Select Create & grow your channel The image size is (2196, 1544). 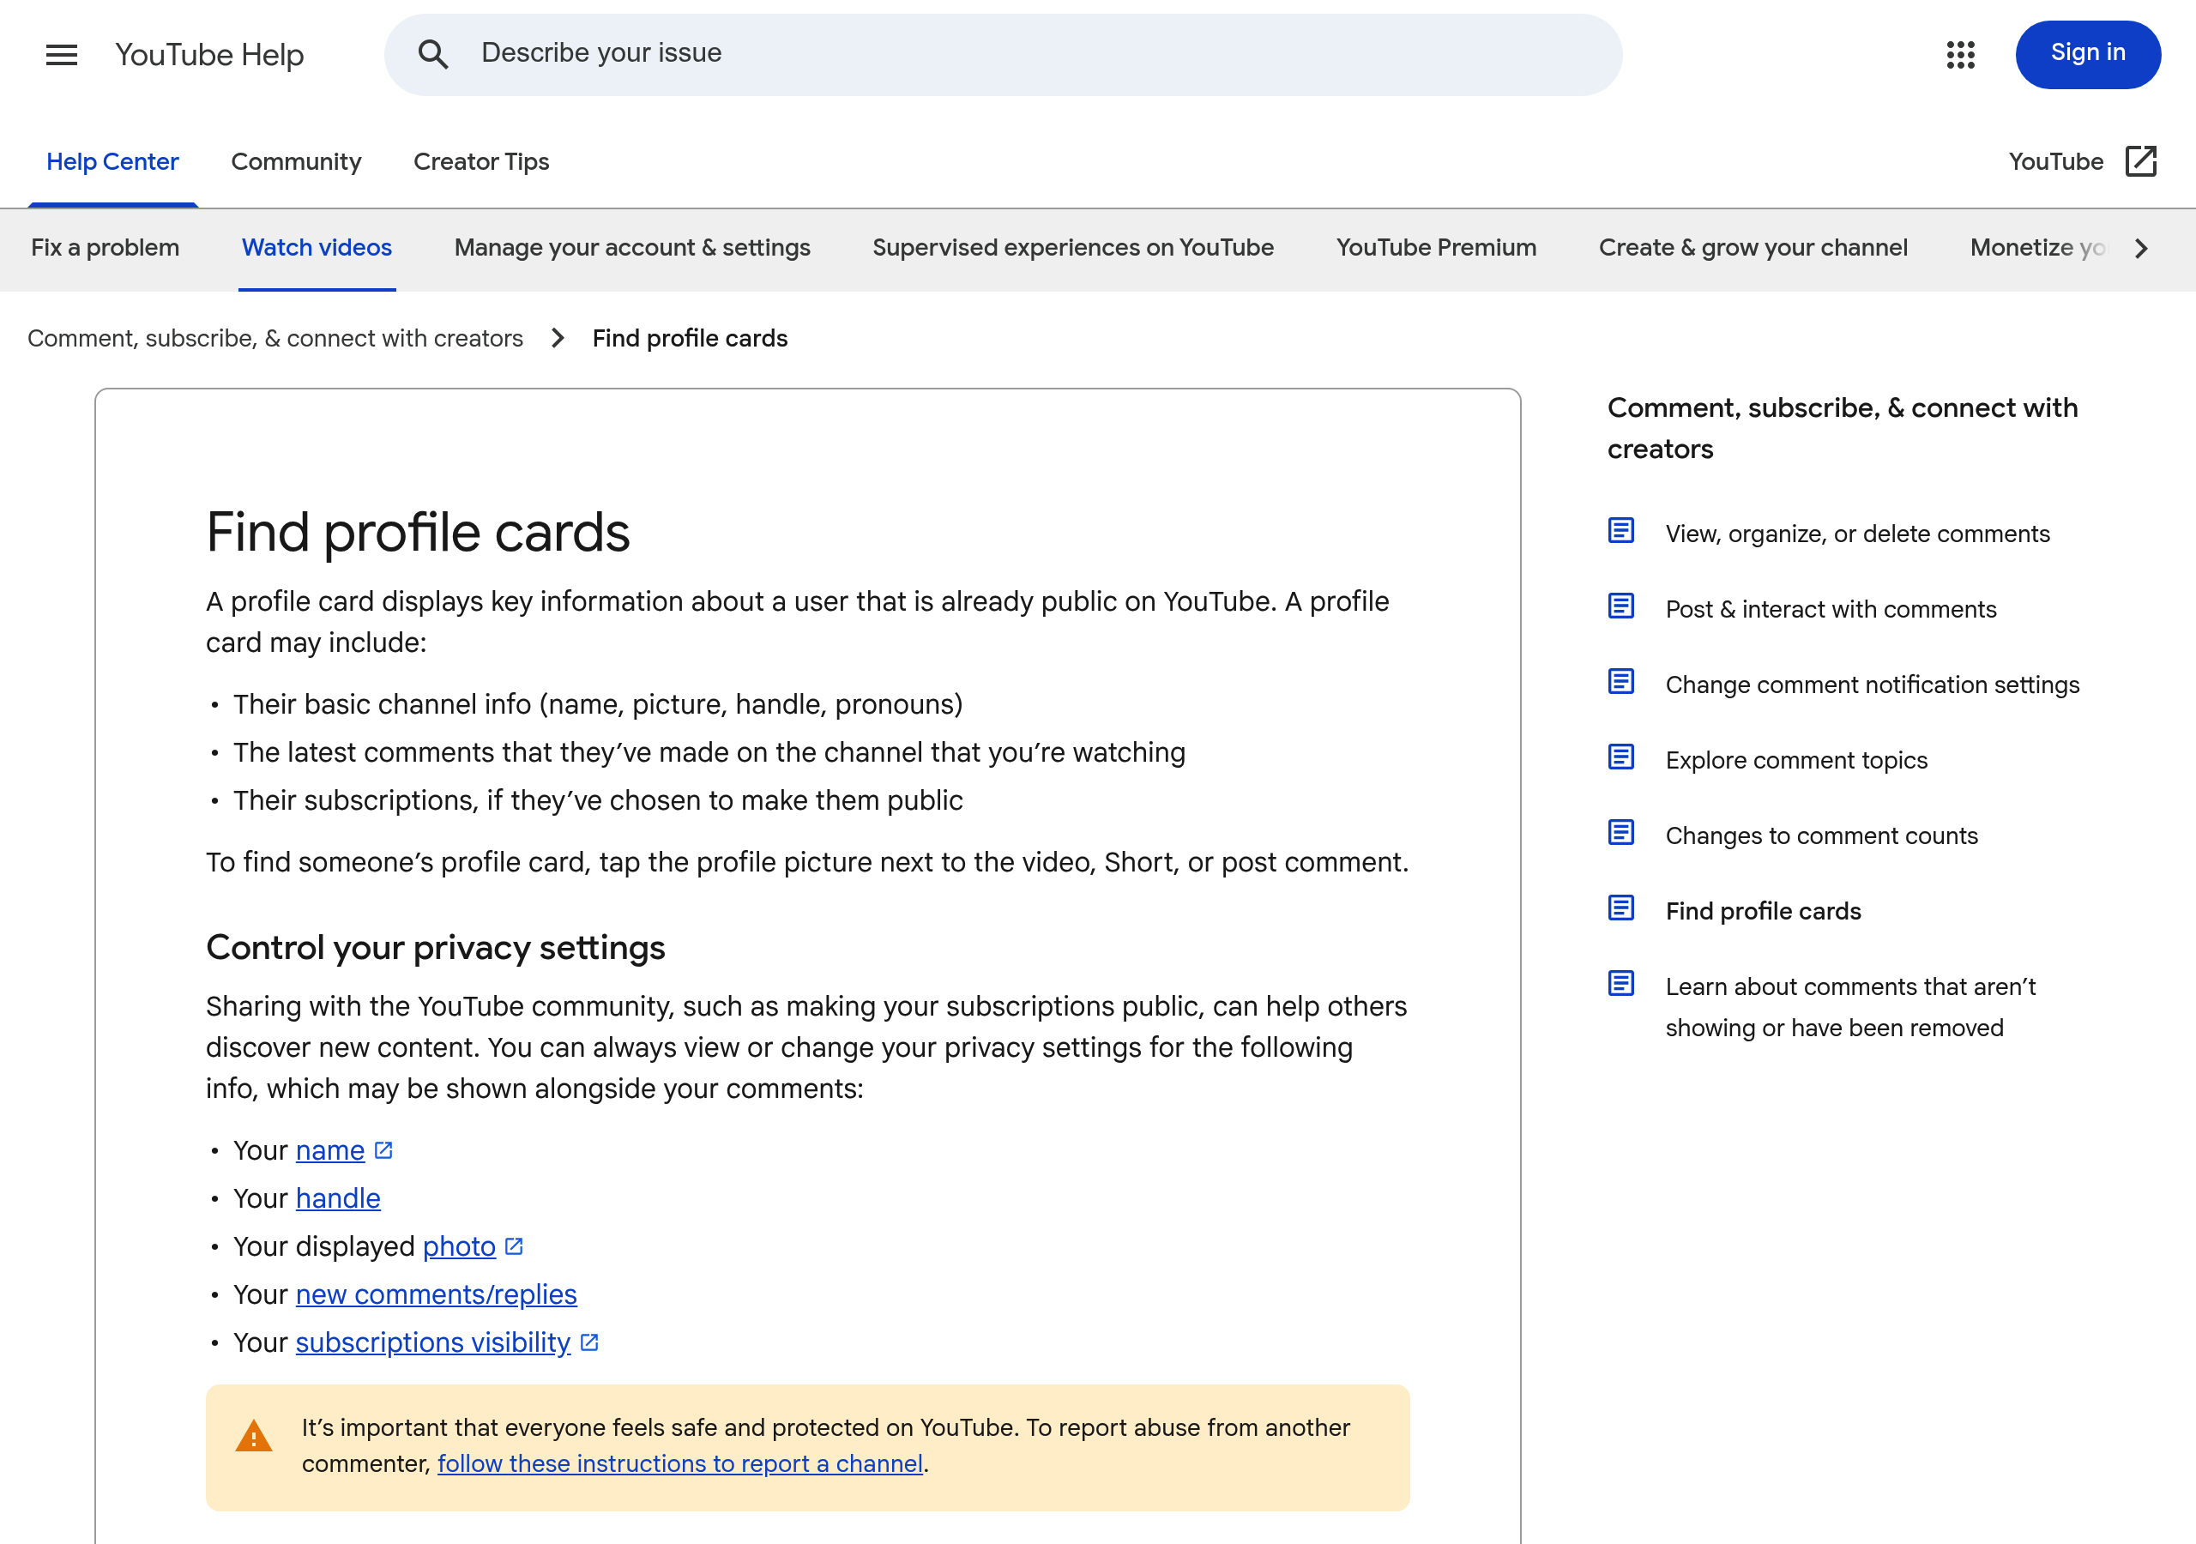pyautogui.click(x=1753, y=248)
